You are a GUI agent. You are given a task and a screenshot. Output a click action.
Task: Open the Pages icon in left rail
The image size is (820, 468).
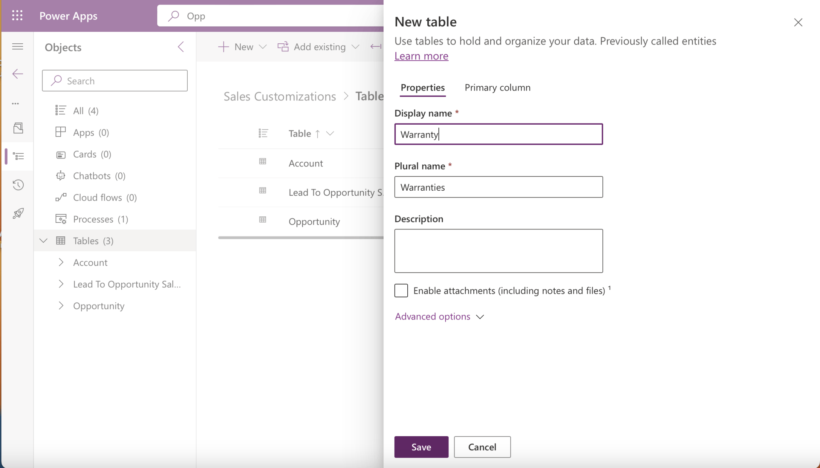click(18, 128)
